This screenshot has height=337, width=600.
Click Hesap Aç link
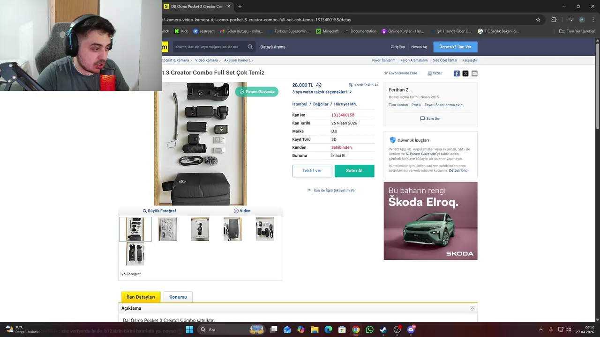point(419,47)
